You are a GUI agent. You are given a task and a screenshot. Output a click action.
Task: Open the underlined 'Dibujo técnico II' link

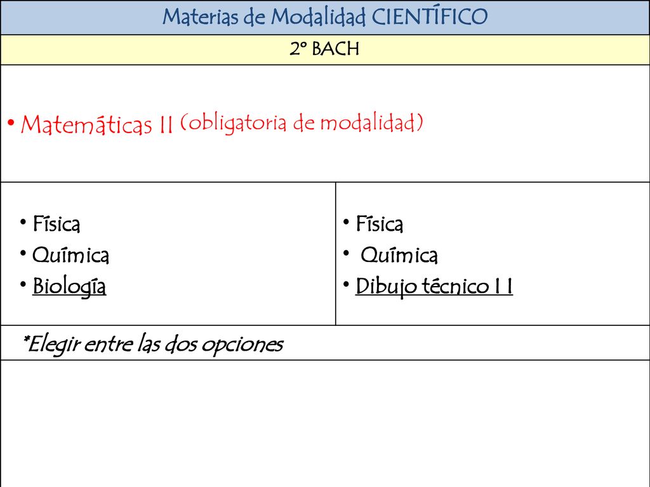tap(434, 287)
